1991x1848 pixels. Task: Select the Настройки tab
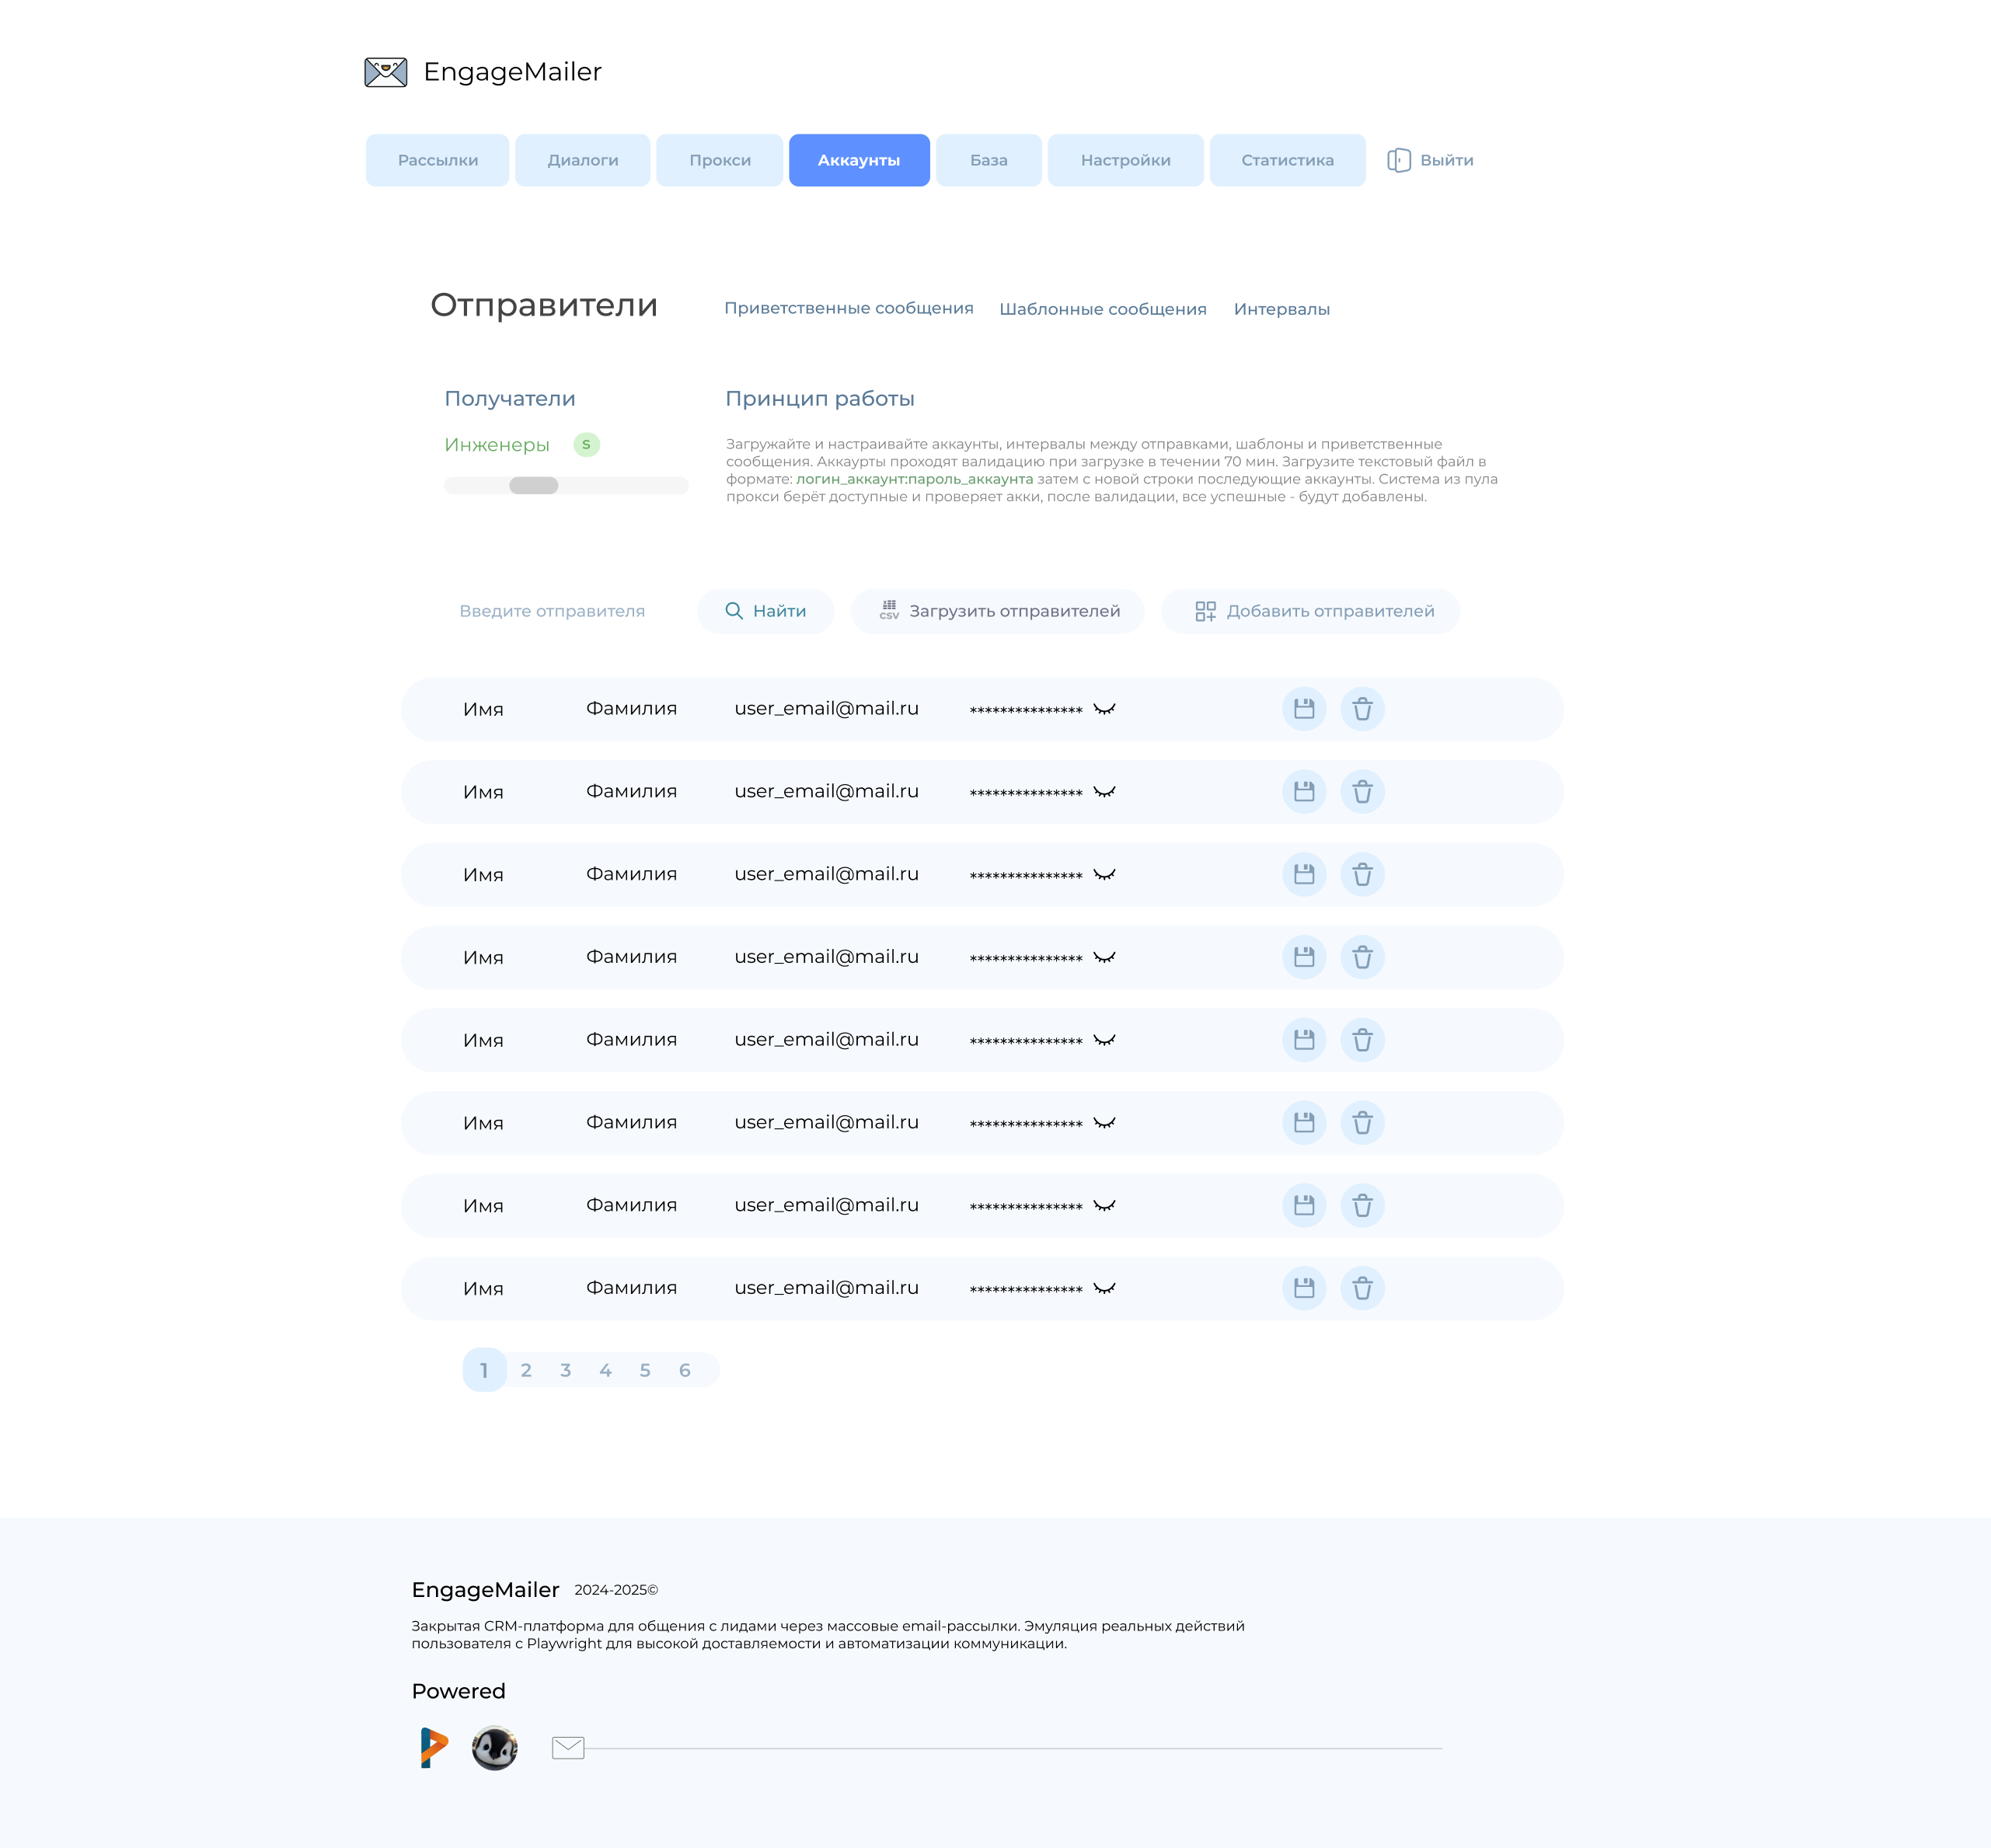coord(1126,160)
